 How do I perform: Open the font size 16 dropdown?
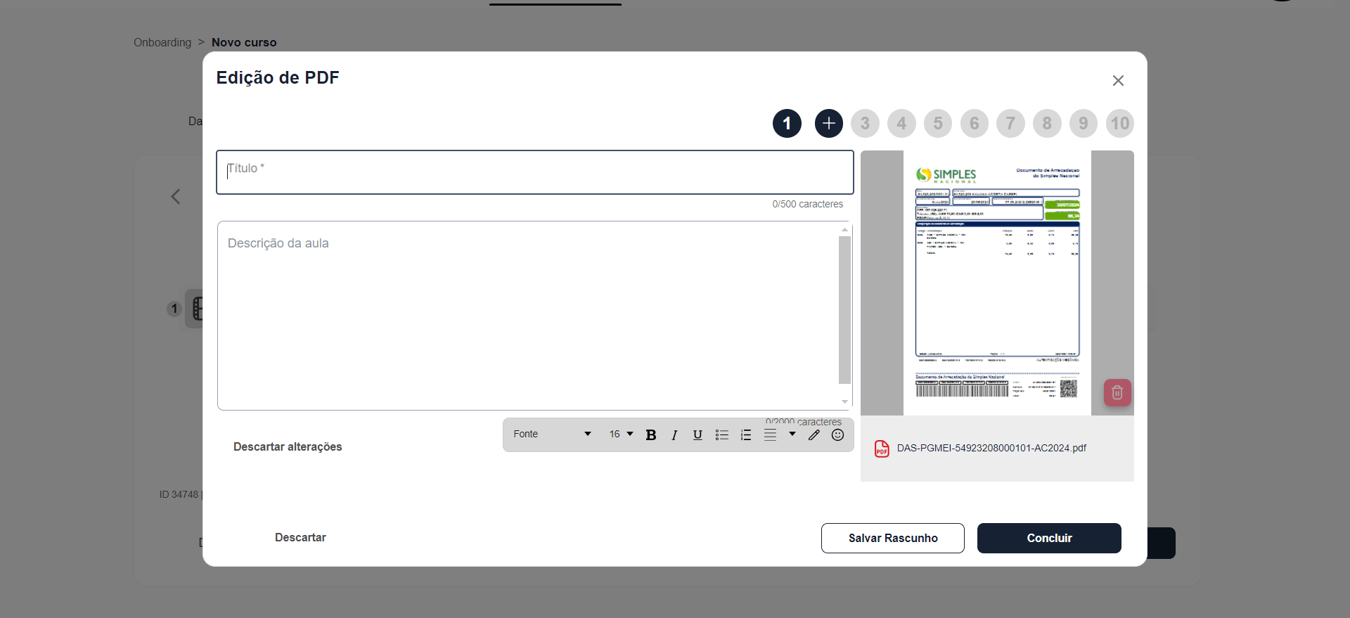(x=622, y=434)
